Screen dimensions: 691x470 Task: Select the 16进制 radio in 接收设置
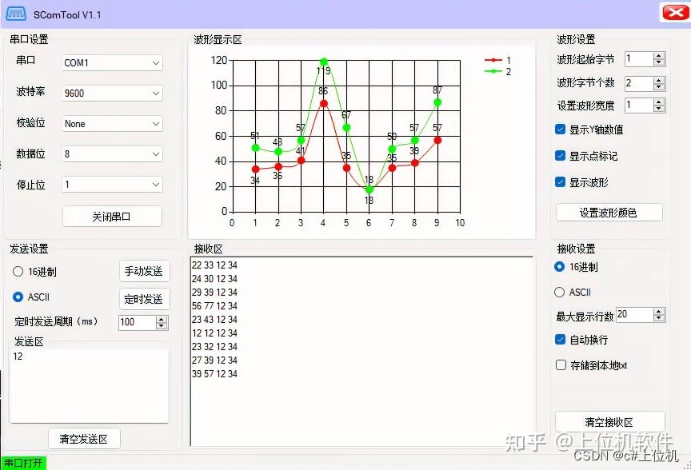(x=559, y=266)
